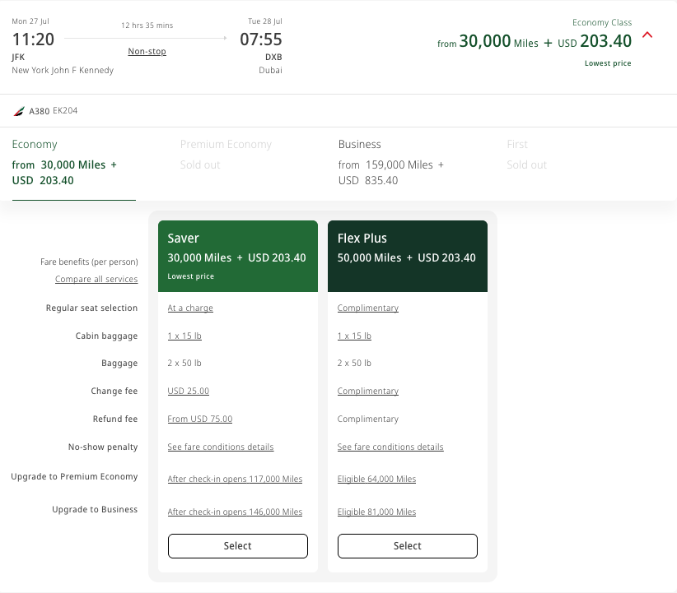
Task: Open Saver upgrade 146,000 Miles link
Action: tap(235, 512)
